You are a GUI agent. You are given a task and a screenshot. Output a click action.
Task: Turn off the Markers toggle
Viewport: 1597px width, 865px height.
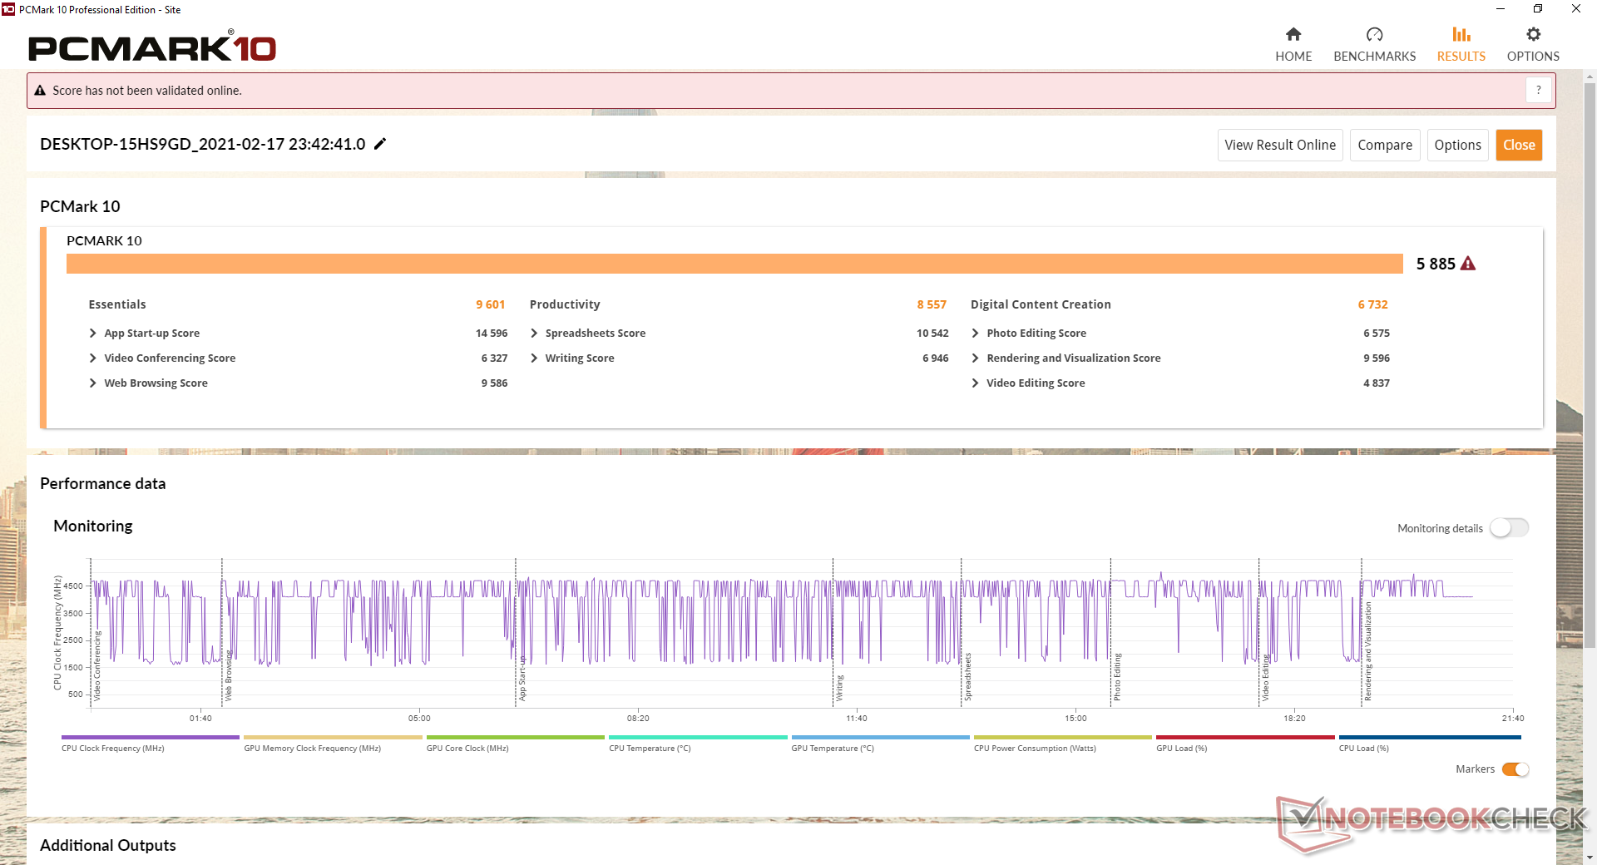[x=1515, y=769]
